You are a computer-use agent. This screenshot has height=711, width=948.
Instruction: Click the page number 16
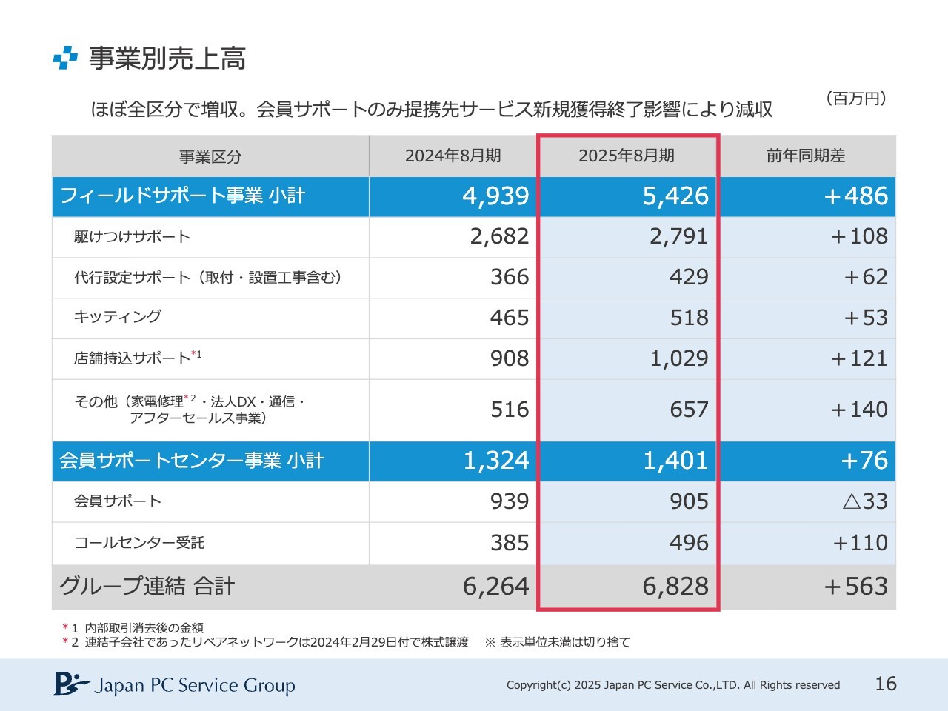click(886, 684)
